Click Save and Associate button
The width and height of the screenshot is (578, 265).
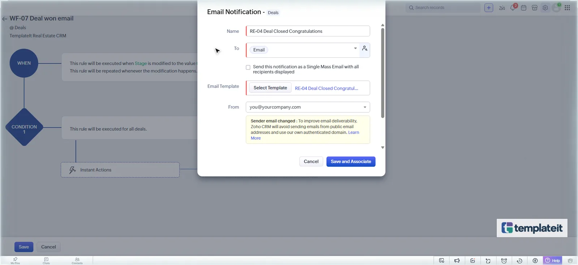point(351,161)
